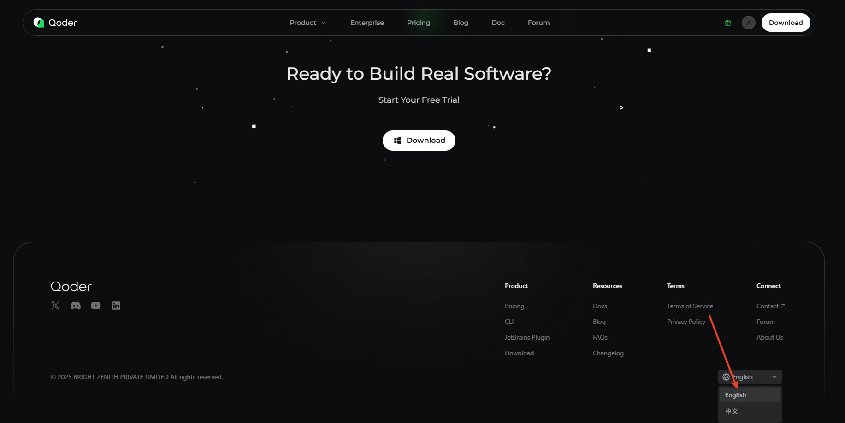Click the '© 2025 BRIGHT ZENITH PRIVATE LIMITED' copyright text
This screenshot has height=423, width=845.
click(109, 377)
